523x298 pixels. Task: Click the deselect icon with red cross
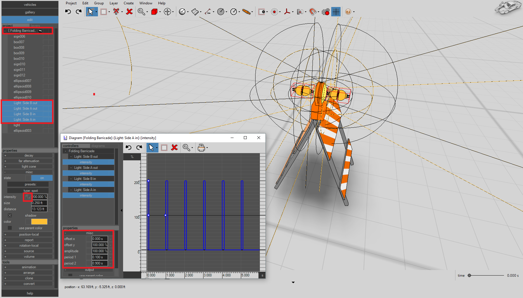coord(116,12)
